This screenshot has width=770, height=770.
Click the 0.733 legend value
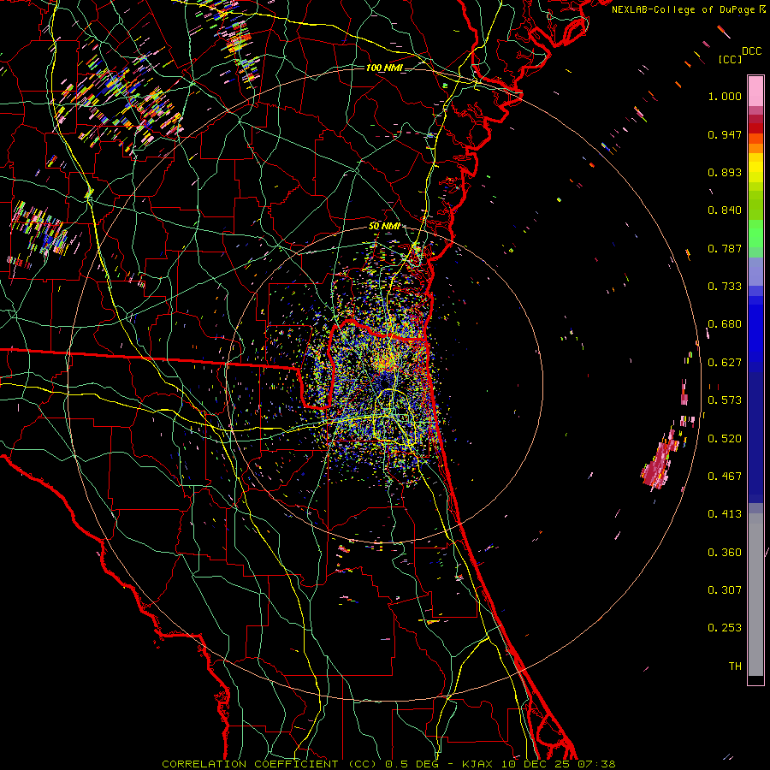click(x=725, y=287)
